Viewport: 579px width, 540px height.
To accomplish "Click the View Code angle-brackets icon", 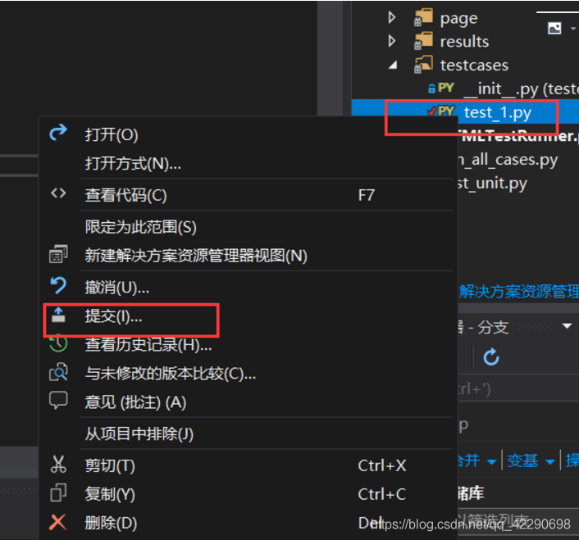I will [58, 193].
